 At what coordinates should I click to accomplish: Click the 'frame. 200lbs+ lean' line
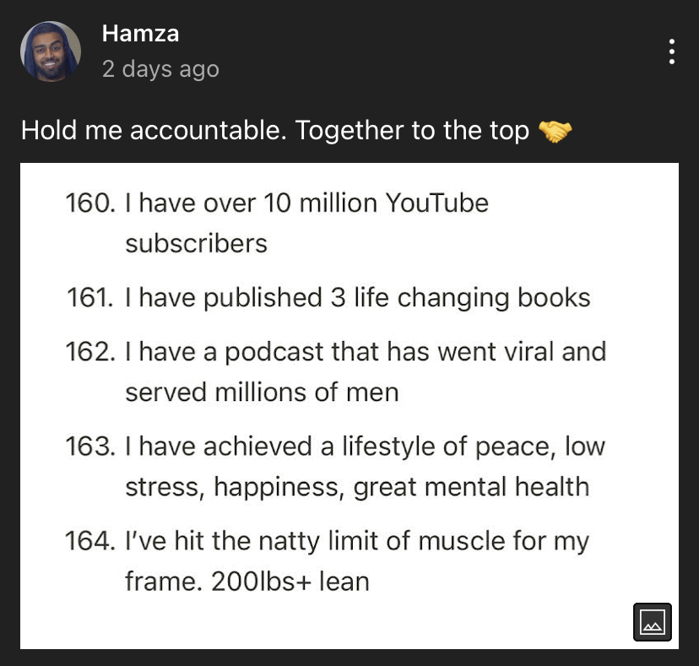tap(247, 582)
